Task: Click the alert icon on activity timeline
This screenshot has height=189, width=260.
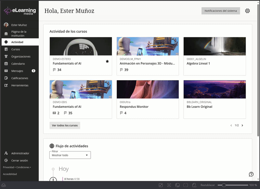Action: point(53,179)
